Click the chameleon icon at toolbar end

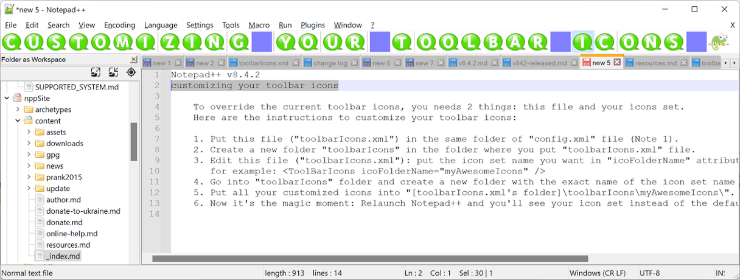coord(719,42)
